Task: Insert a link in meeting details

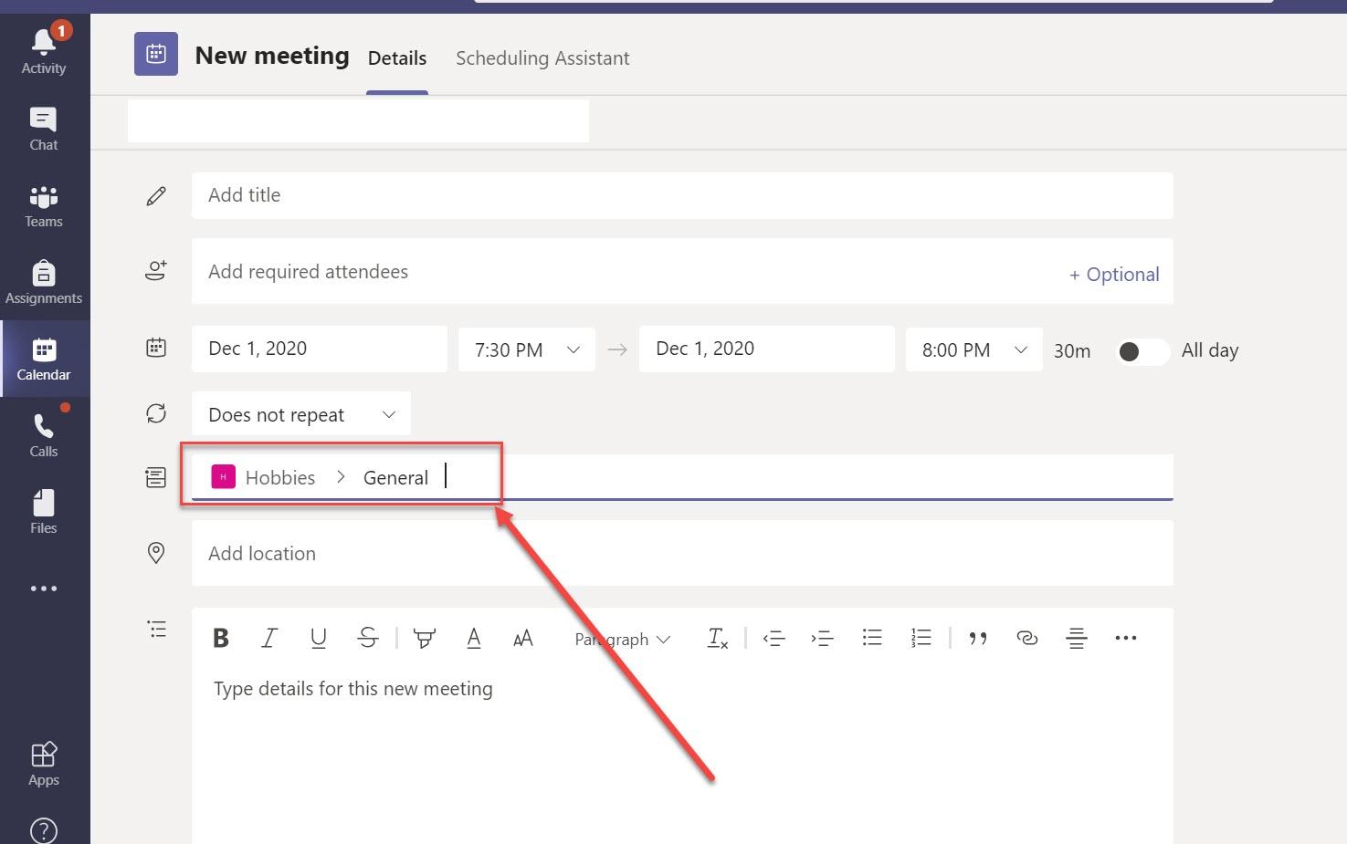Action: [x=1026, y=638]
